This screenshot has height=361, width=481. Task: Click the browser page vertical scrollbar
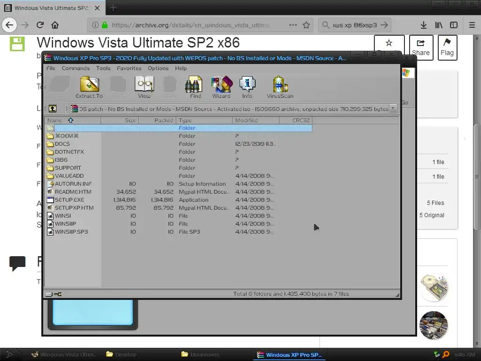tap(477, 177)
